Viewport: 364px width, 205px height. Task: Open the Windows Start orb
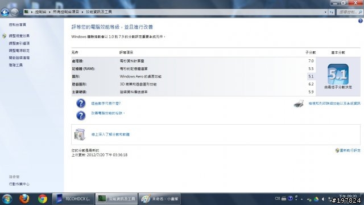[7, 199]
